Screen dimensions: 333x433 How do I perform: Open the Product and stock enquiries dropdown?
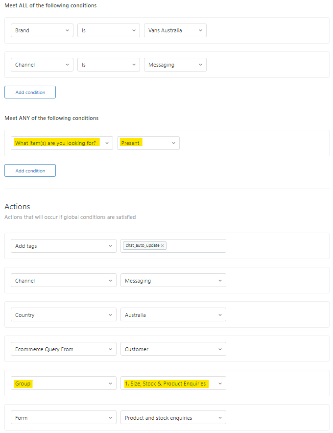pos(173,418)
